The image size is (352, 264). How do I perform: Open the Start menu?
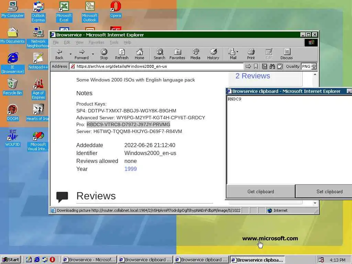tap(11, 260)
